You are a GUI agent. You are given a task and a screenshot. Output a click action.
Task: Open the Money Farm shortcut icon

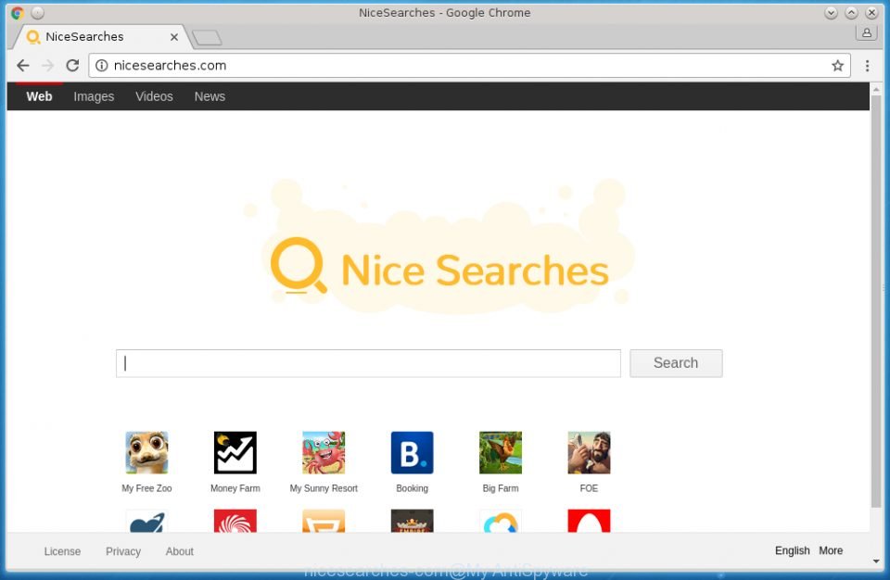(235, 452)
